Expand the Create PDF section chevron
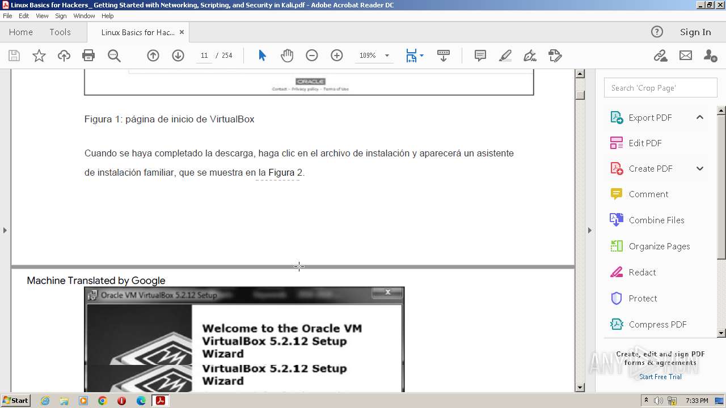This screenshot has width=726, height=408. pyautogui.click(x=699, y=168)
